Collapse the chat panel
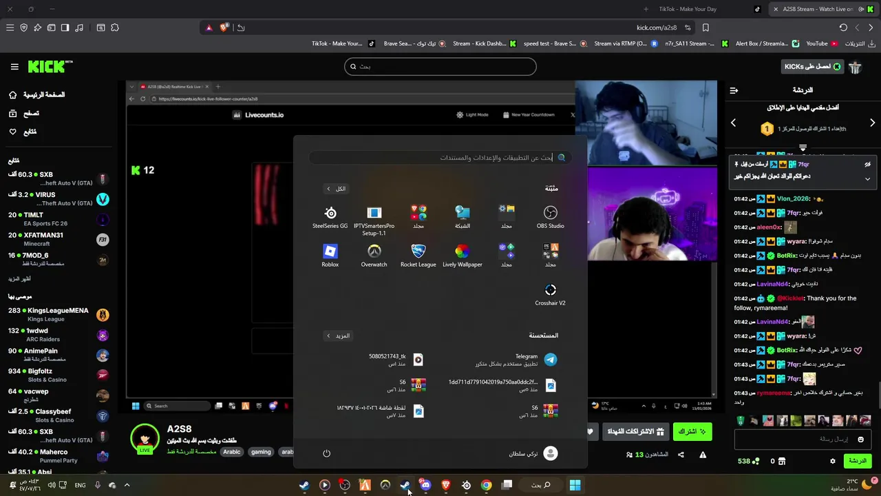 tap(734, 90)
